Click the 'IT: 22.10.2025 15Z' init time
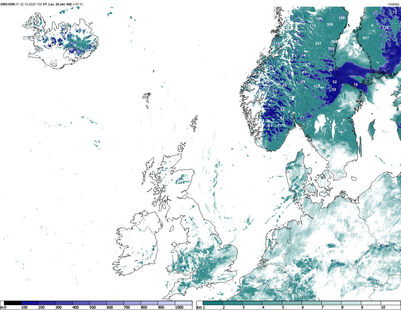Viewport: 401px width, 310px height. coord(29,4)
